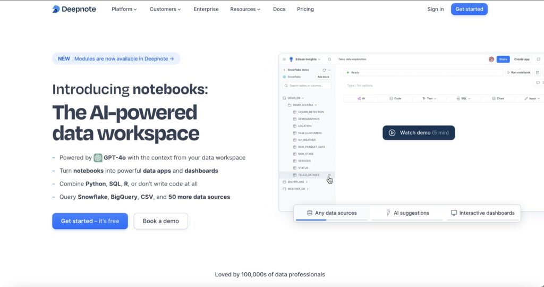Click the Telco data exploration title
Screen dimensions: 544x287
352,60
